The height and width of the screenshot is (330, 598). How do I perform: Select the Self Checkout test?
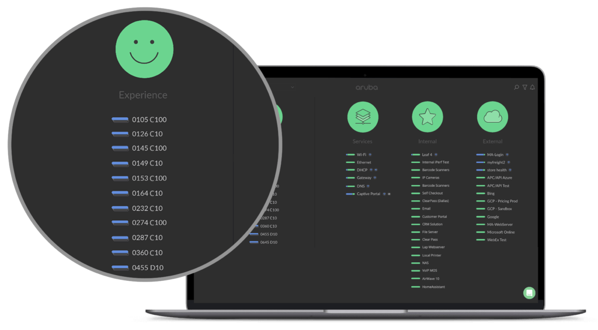(427, 193)
